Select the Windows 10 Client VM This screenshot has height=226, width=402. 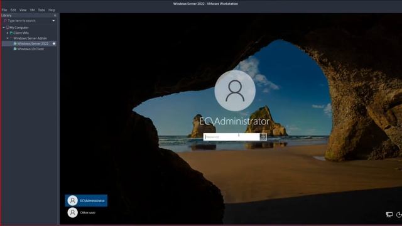tap(31, 49)
